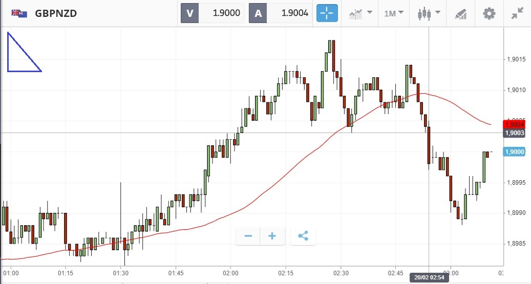Click the V sell button
Image resolution: width=531 pixels, height=284 pixels.
189,13
